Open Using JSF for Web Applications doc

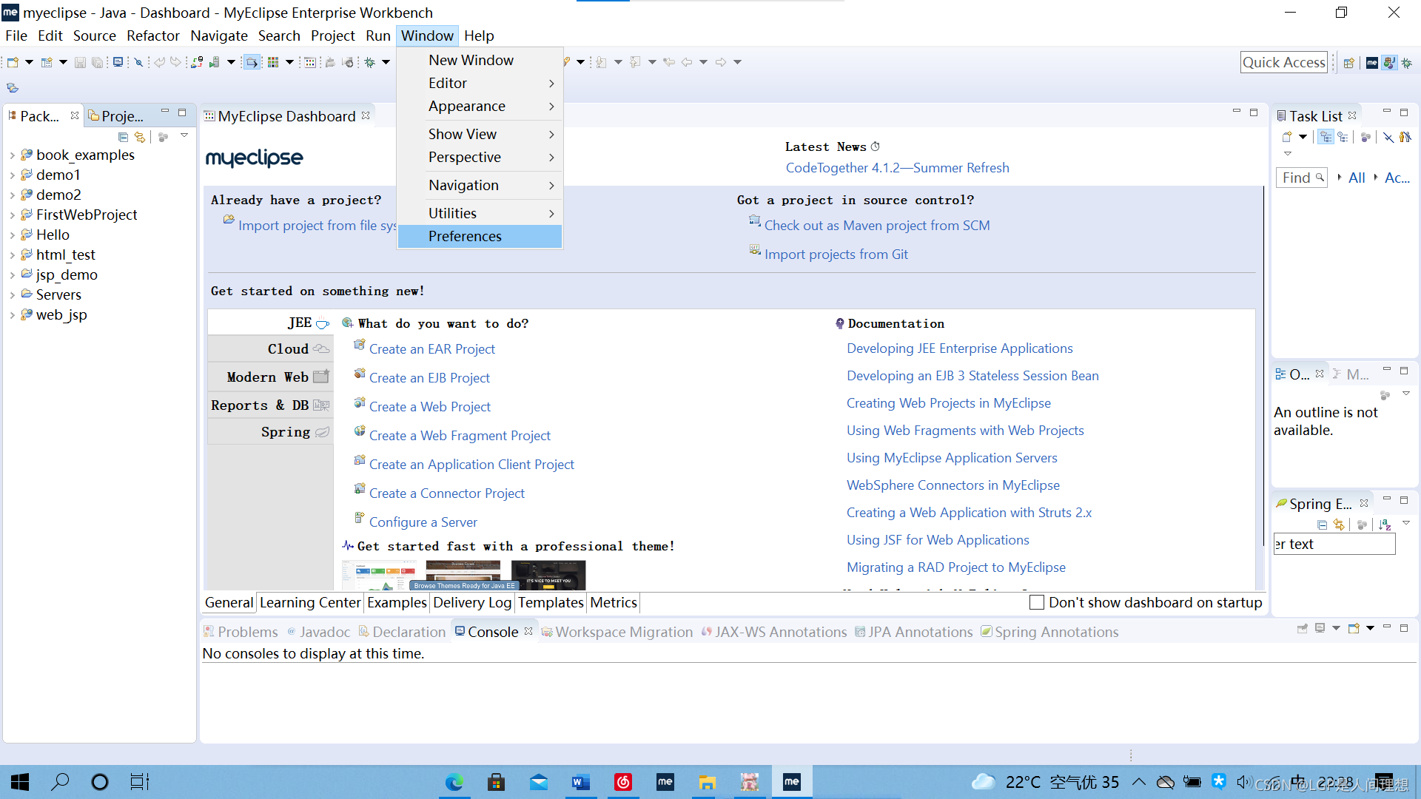click(938, 540)
